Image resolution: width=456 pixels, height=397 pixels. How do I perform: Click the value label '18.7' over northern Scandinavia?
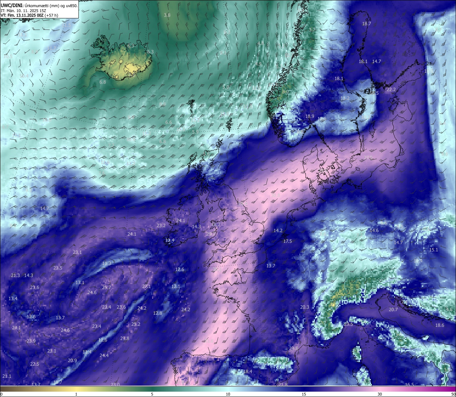(367, 24)
